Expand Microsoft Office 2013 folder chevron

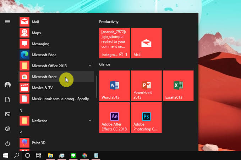click(x=90, y=66)
